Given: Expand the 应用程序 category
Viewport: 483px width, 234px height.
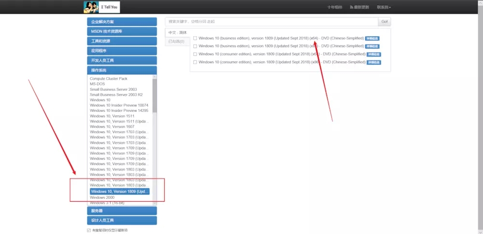Looking at the screenshot, I should [122, 51].
